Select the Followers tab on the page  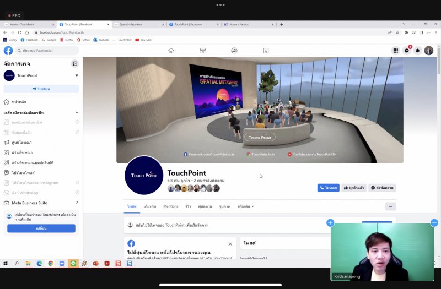(205, 206)
